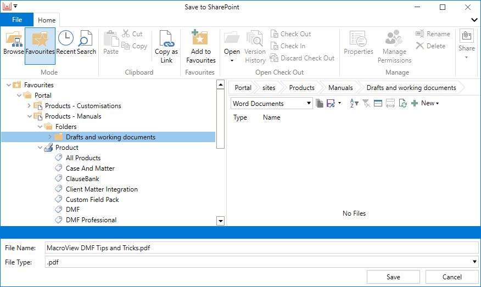Image resolution: width=481 pixels, height=287 pixels.
Task: Click the Cancel button
Action: pos(452,277)
